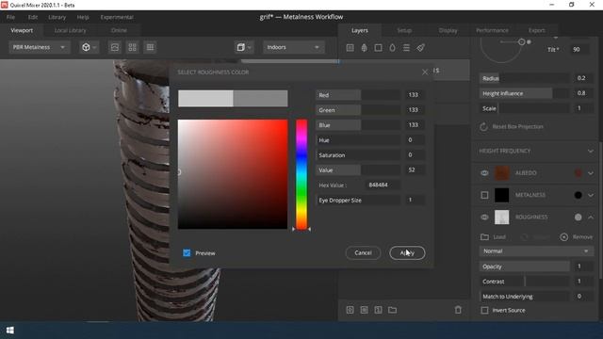Click Reset Box Projection icon
The width and height of the screenshot is (603, 339).
(483, 126)
